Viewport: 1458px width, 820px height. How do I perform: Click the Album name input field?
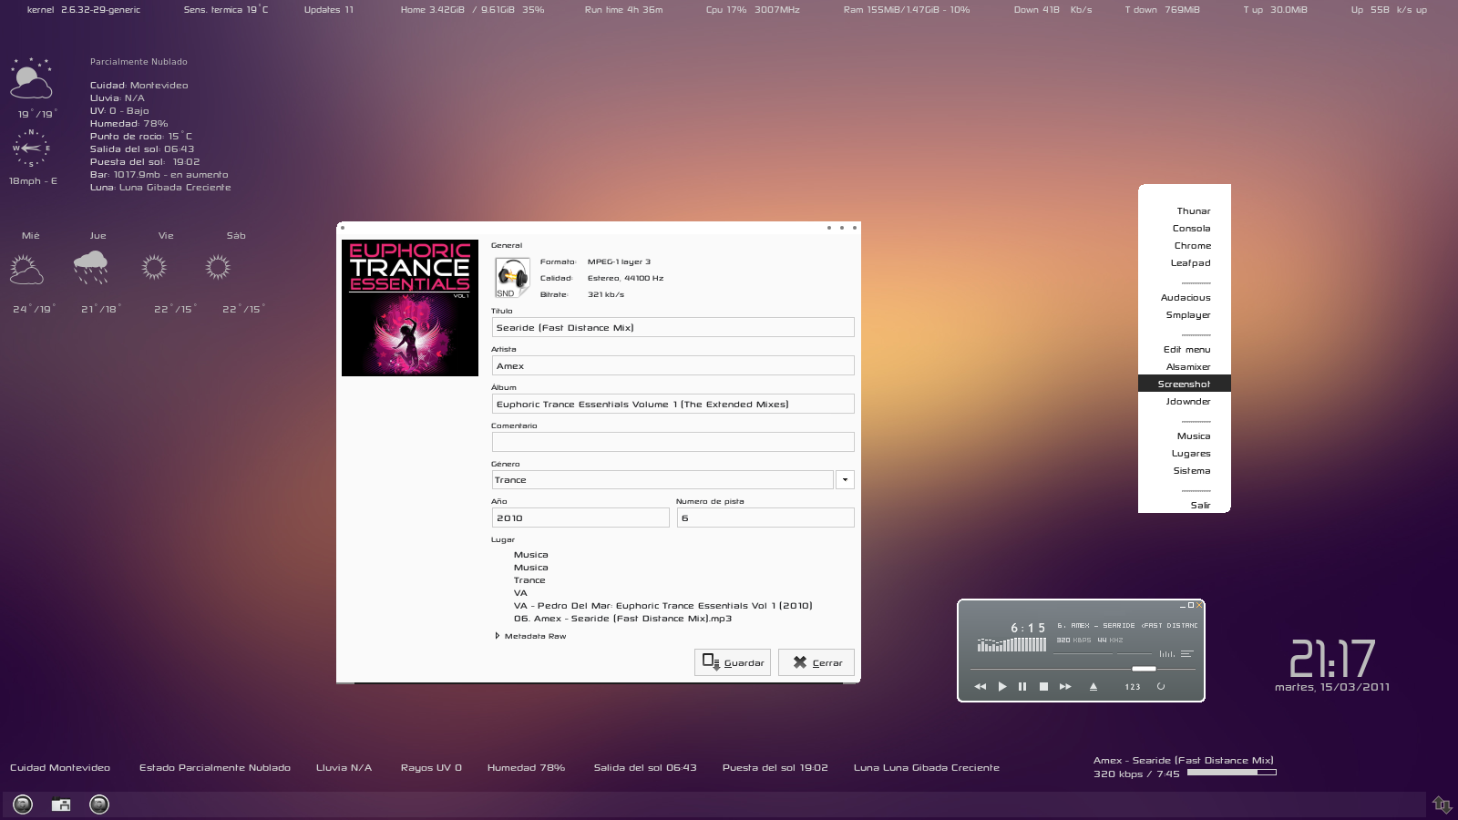[x=673, y=404]
